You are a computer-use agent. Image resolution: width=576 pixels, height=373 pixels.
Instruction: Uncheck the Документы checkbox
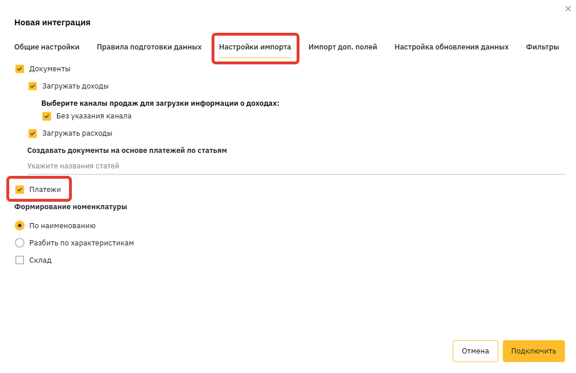[20, 69]
